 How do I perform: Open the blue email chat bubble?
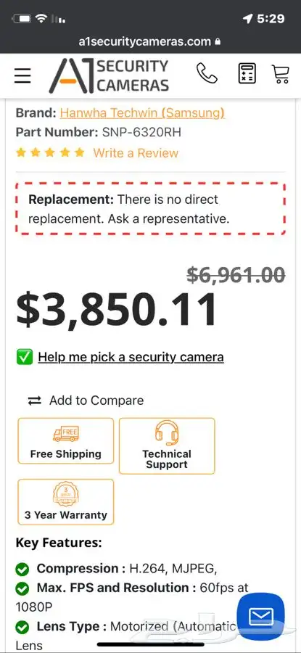pyautogui.click(x=260, y=616)
